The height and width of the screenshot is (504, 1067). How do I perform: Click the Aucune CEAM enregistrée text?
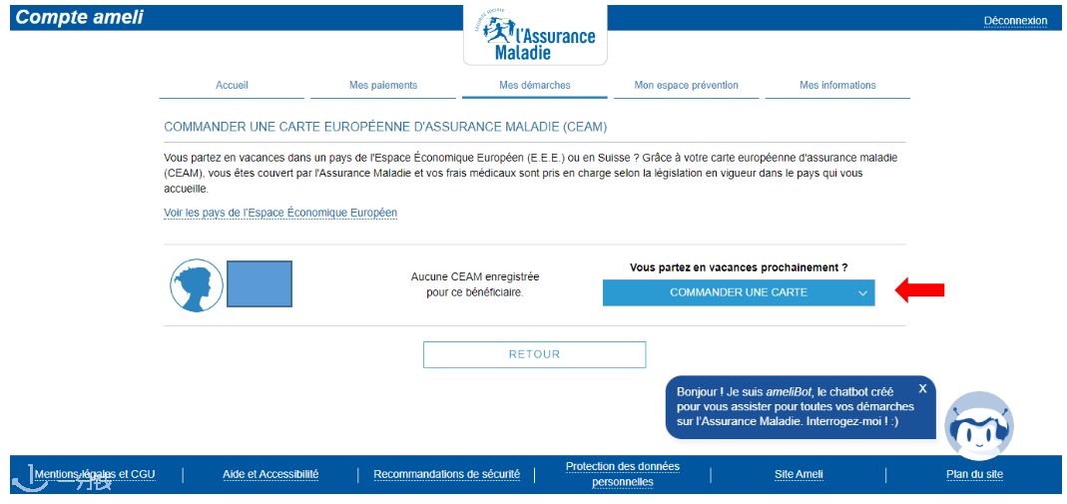point(475,285)
